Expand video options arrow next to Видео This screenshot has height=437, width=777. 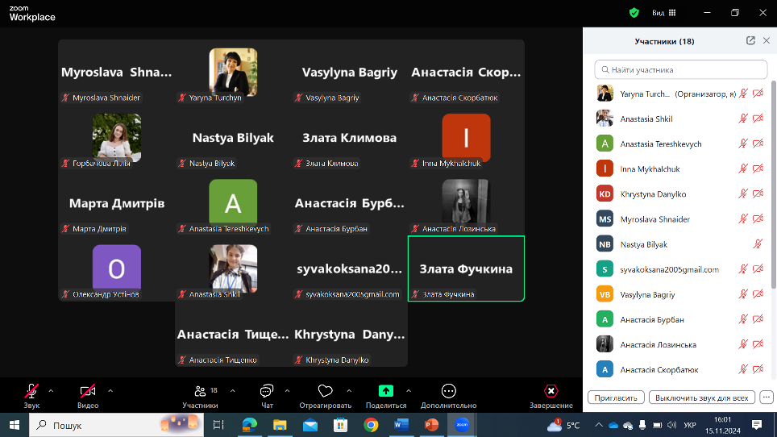point(110,391)
